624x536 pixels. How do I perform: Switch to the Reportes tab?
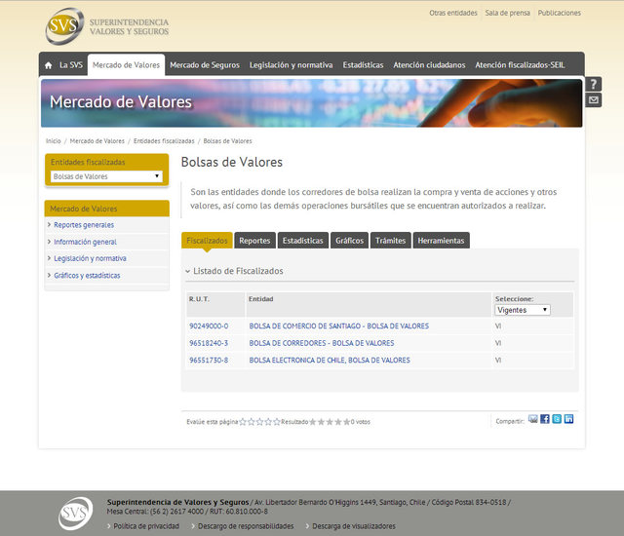point(254,241)
